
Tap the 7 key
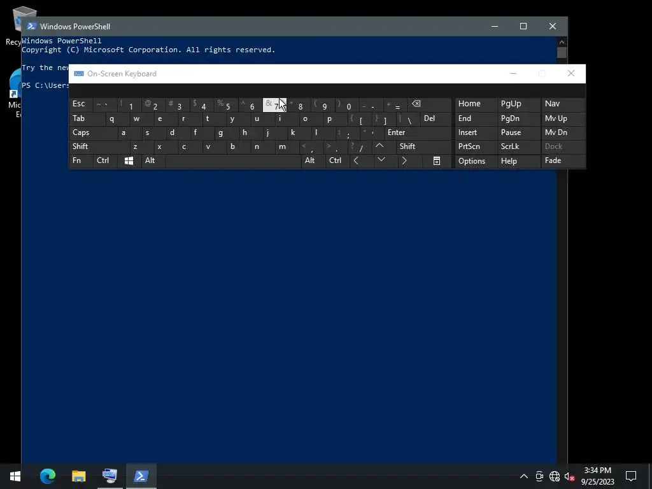pyautogui.click(x=274, y=105)
